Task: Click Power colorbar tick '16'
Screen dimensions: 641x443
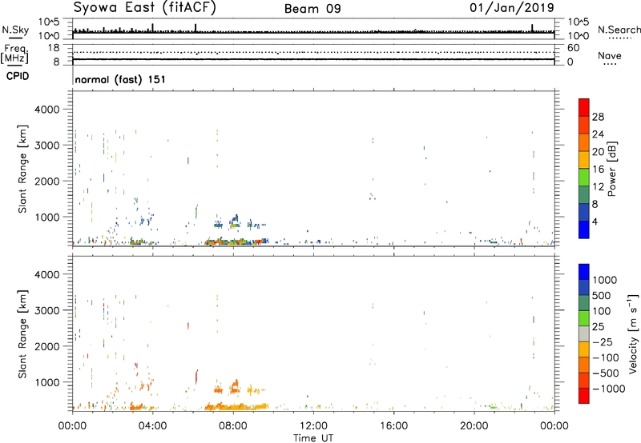Action: (598, 170)
